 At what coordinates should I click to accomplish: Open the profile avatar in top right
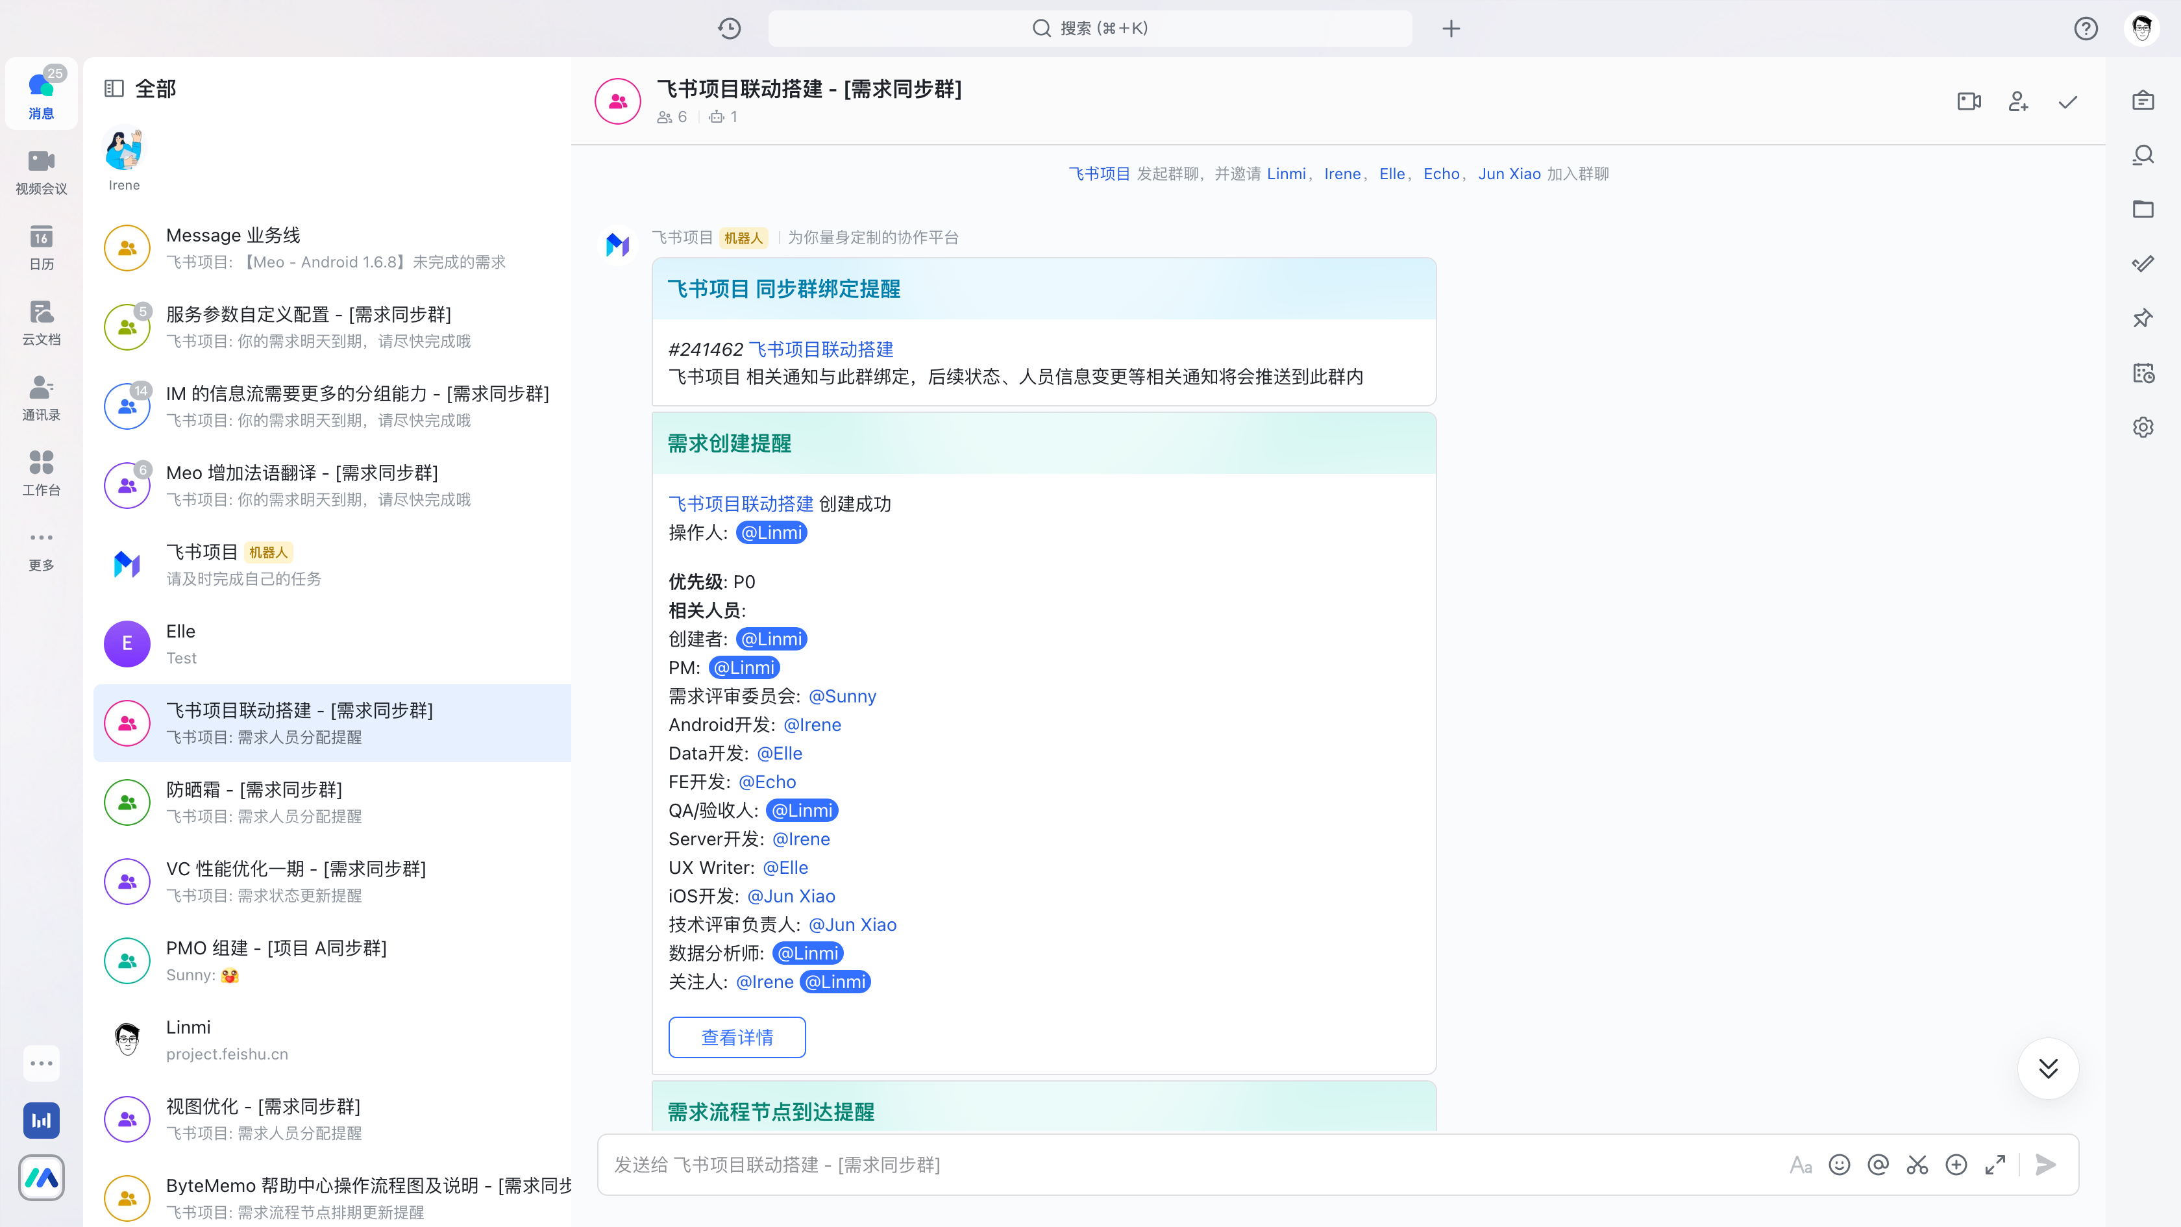[x=2142, y=28]
